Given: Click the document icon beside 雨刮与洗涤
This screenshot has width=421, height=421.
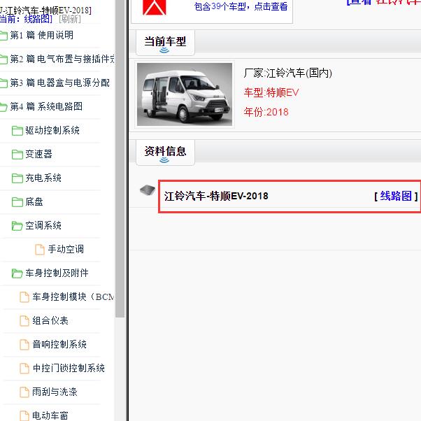Looking at the screenshot, I should (x=24, y=392).
